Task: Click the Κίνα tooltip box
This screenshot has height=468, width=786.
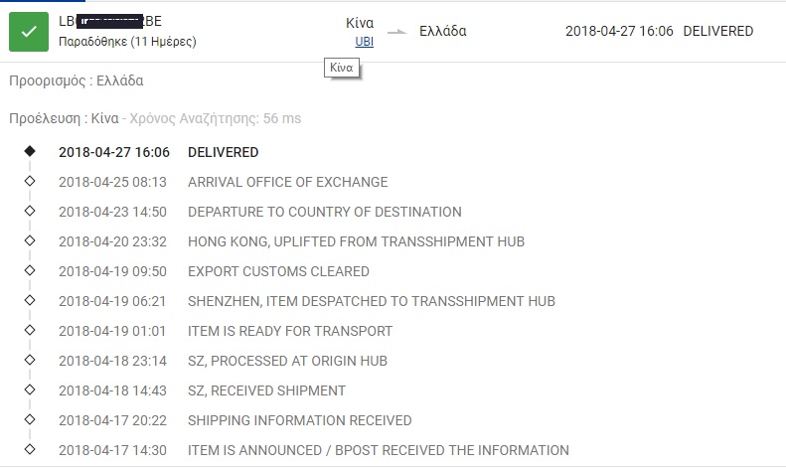Action: [342, 68]
